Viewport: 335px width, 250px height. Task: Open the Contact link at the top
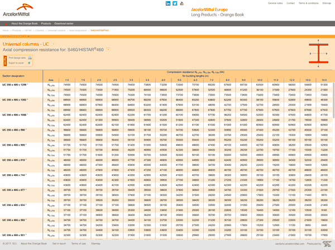[x=290, y=3]
